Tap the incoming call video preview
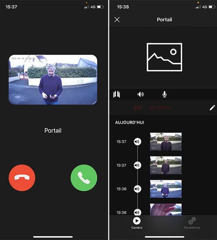 pyautogui.click(x=53, y=80)
